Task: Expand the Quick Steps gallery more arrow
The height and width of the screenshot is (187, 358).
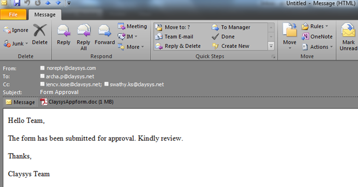Action: [271, 46]
